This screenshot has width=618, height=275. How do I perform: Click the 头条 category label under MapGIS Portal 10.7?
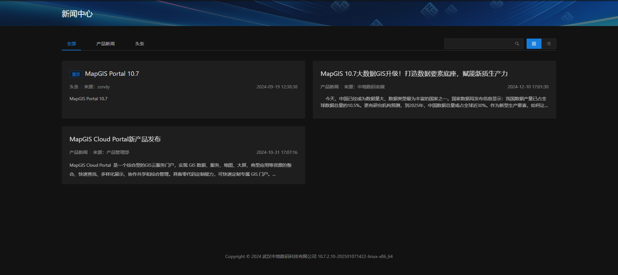click(74, 87)
